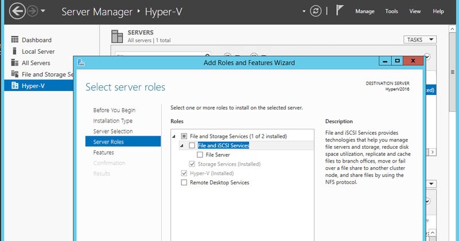
Task: Open notifications flag icon
Action: 339,10
